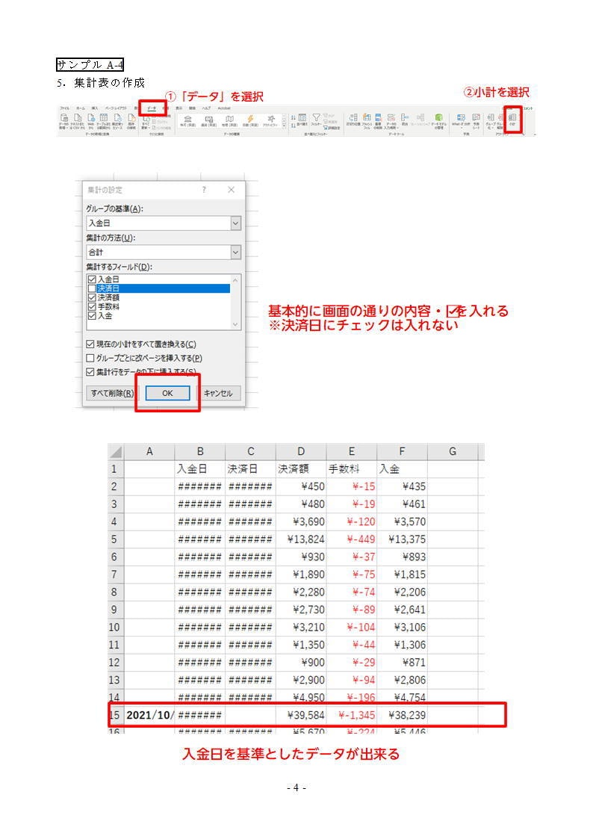This screenshot has width=593, height=839.
Task: Select the 株式 (Stocks) data type icon
Action: pyautogui.click(x=188, y=120)
